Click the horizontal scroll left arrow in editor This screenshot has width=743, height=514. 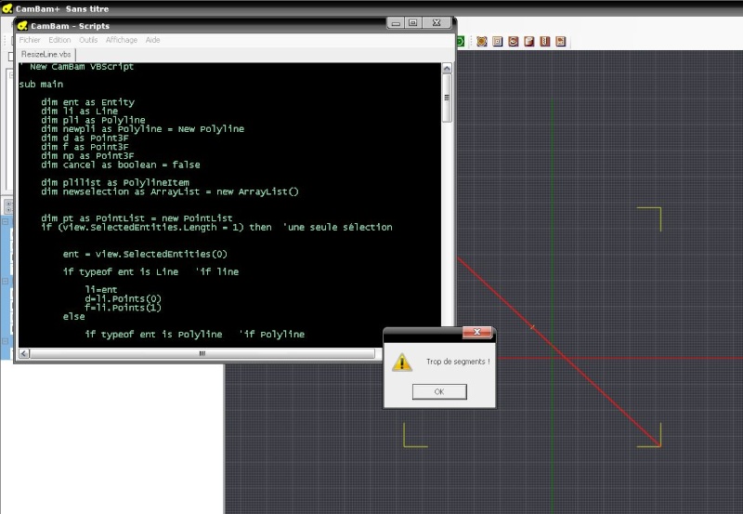point(24,353)
